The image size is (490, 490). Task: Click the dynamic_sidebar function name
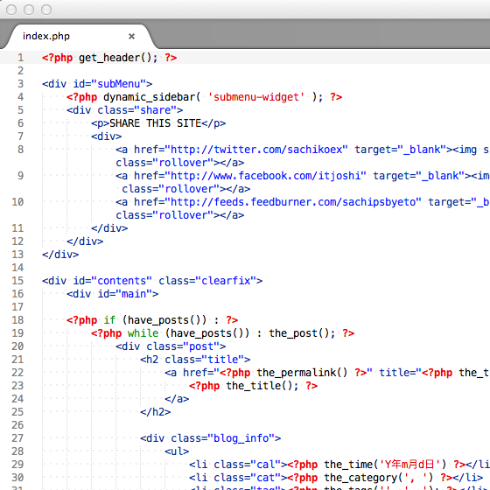(149, 97)
